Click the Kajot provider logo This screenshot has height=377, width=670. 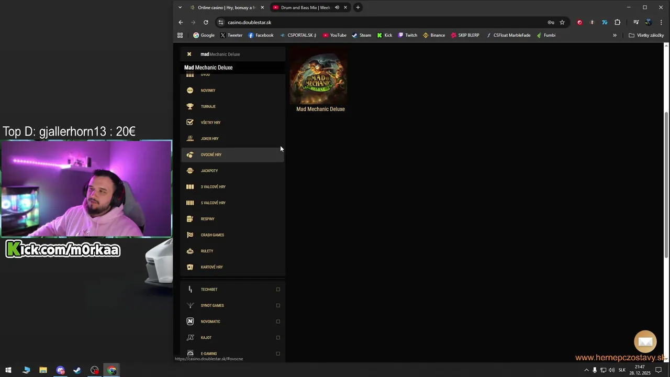click(190, 338)
